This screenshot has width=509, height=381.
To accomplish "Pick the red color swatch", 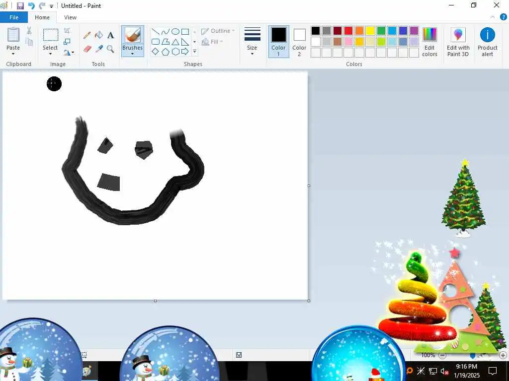I will [x=348, y=31].
